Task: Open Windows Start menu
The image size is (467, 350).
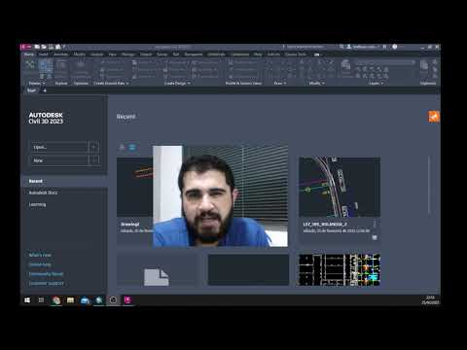Action: [x=27, y=300]
